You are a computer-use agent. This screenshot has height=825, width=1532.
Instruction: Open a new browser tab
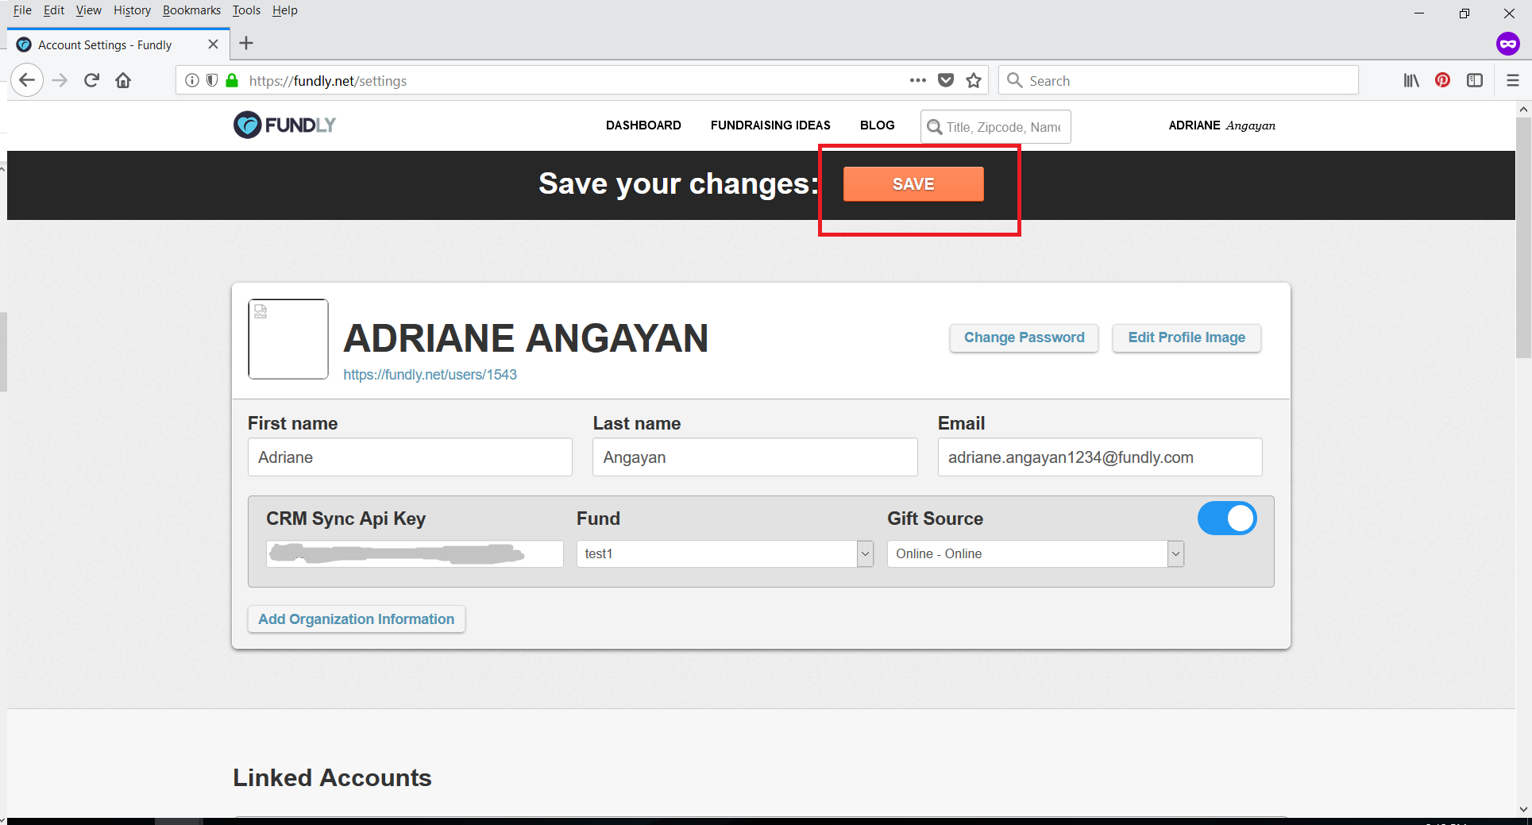[246, 44]
